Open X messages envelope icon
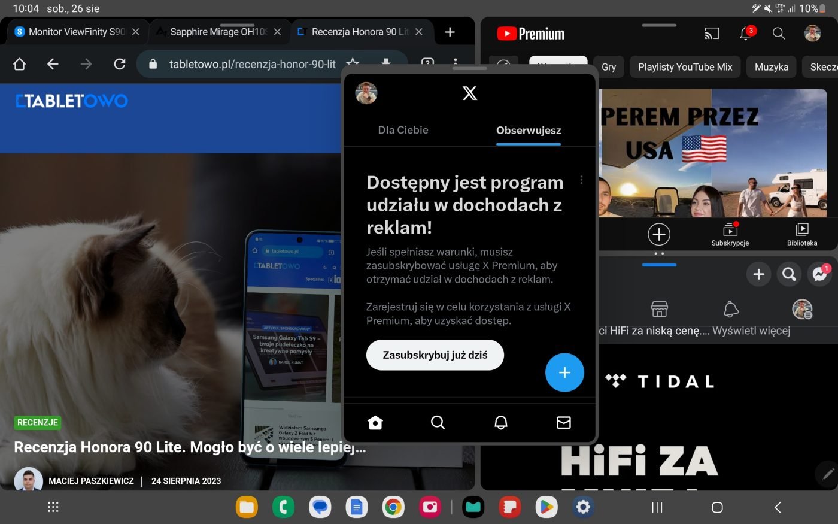The width and height of the screenshot is (838, 524). (564, 423)
